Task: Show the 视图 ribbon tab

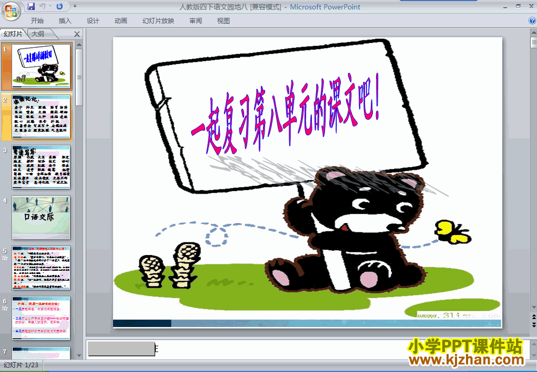Action: [224, 21]
